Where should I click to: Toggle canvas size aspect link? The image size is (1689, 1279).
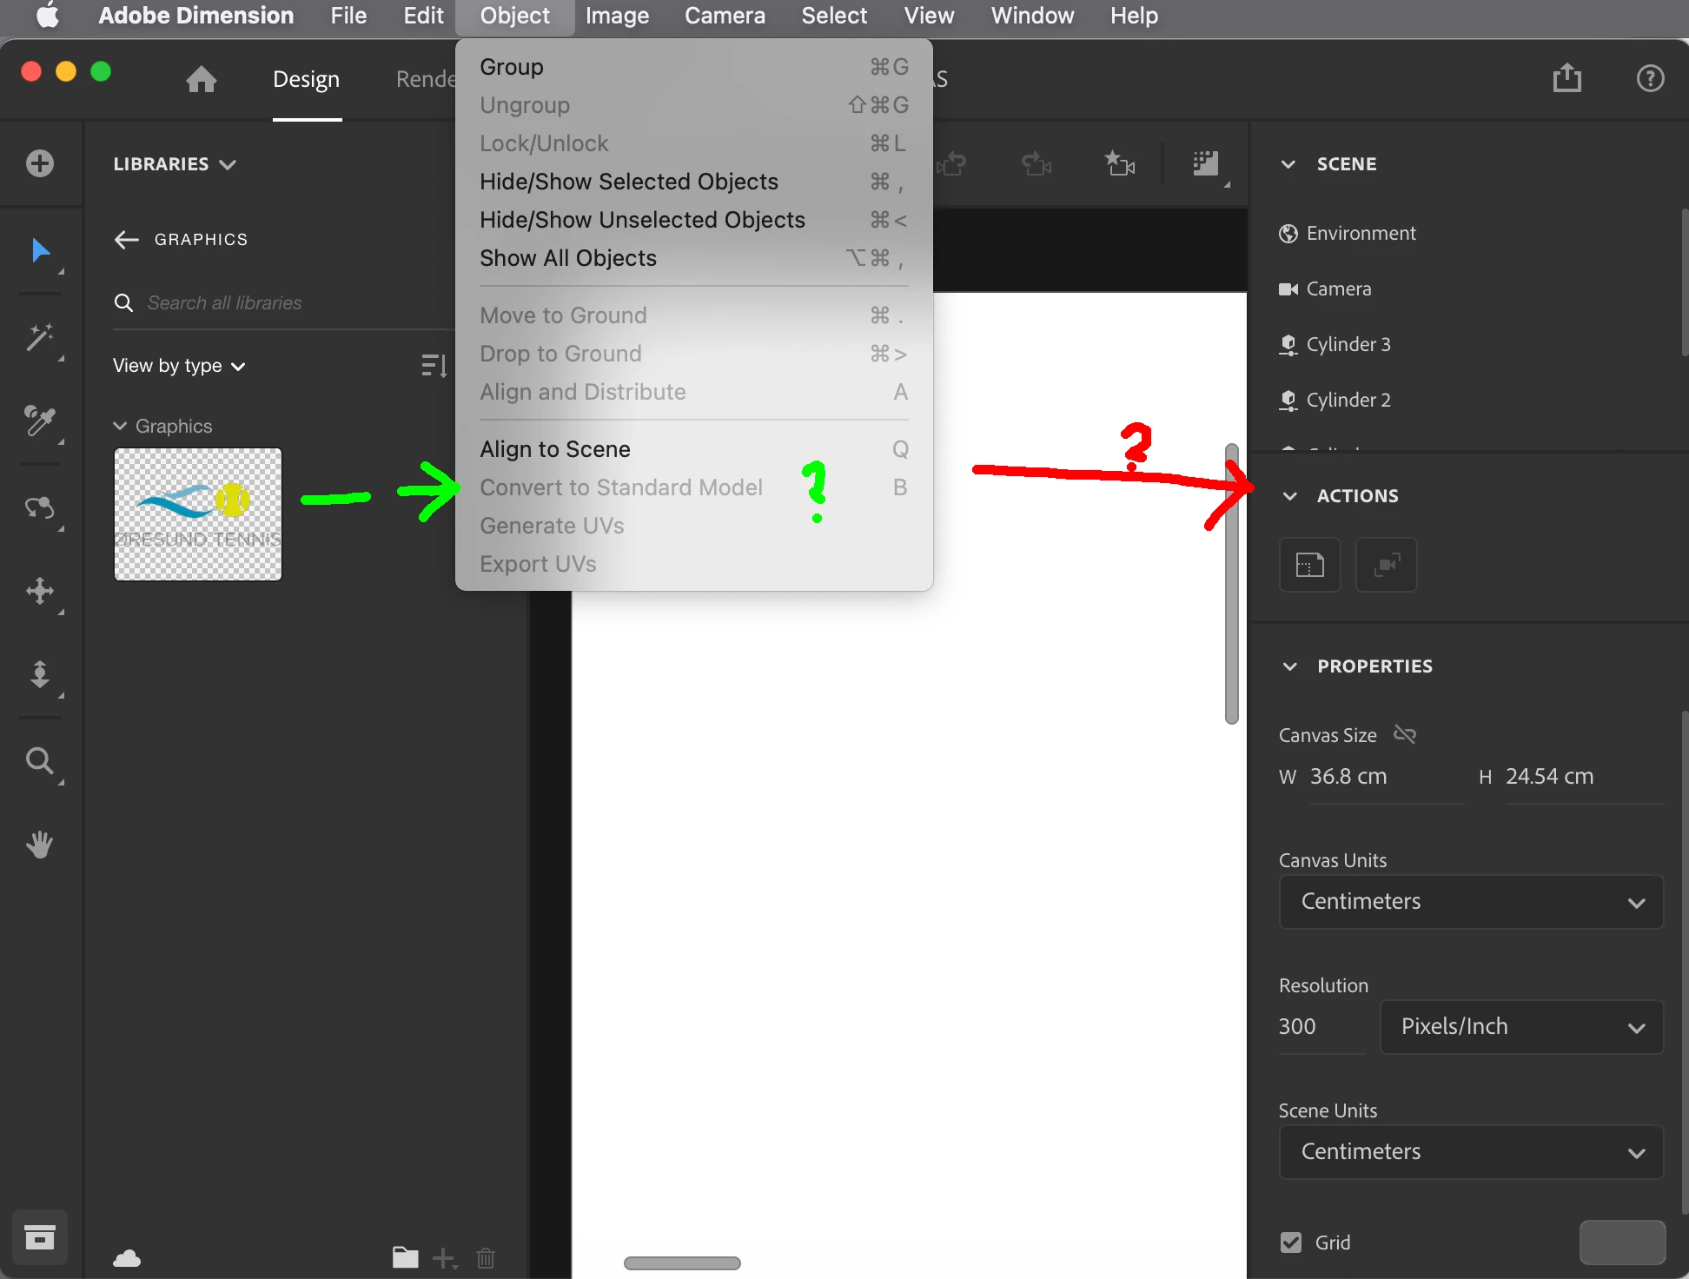point(1405,735)
